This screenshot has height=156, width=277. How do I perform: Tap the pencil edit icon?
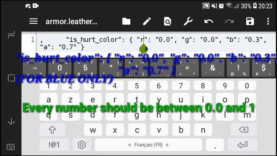tap(147, 21)
